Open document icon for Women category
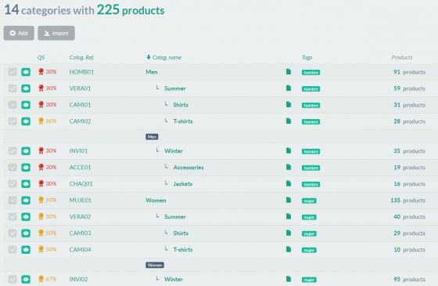This screenshot has width=438, height=286. tap(289, 200)
